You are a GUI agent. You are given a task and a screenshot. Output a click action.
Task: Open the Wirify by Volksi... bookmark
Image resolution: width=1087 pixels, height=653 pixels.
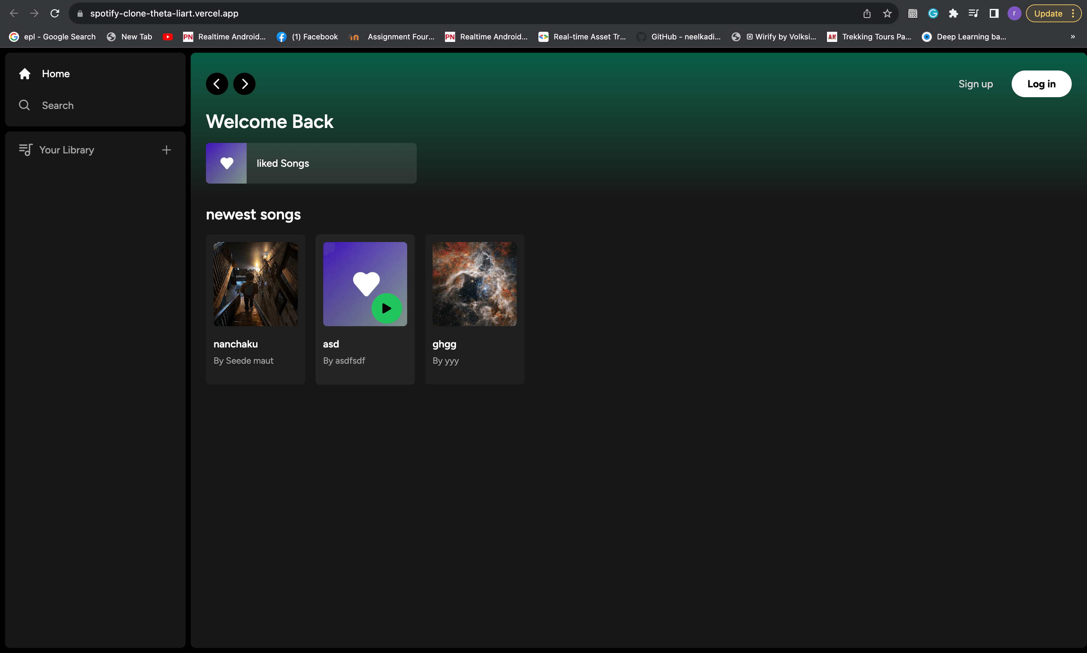(774, 37)
